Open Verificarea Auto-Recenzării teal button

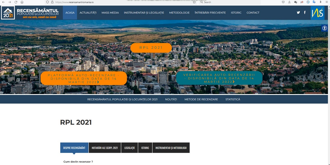pos(219,78)
